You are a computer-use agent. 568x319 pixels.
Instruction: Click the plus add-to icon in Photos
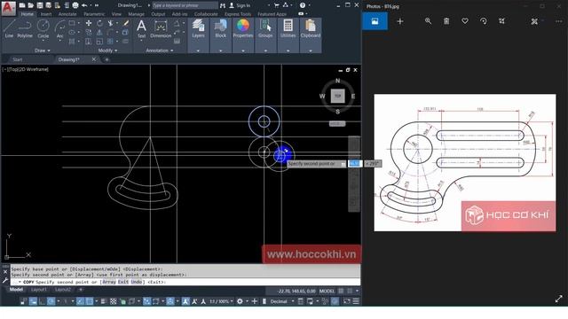point(400,21)
